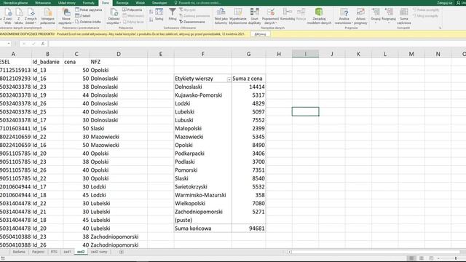466x262 pixels.
Task: Open Widok ribbon tab
Action: click(141, 3)
